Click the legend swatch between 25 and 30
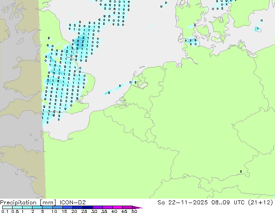Viewport: 275px width, 213px height. coord(87,207)
